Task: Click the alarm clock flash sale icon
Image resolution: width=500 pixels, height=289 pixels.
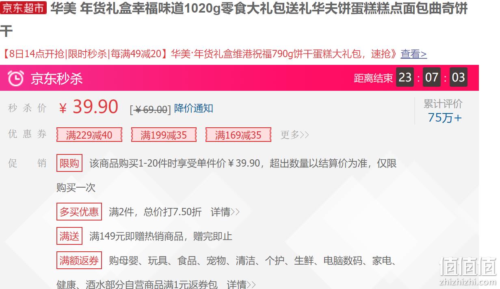Action: click(15, 78)
